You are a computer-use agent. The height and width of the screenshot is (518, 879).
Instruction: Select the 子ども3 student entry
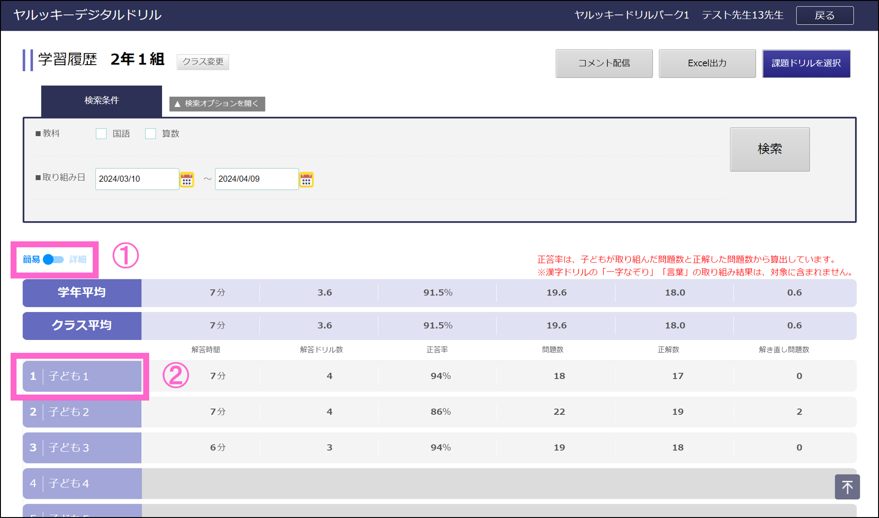click(82, 448)
